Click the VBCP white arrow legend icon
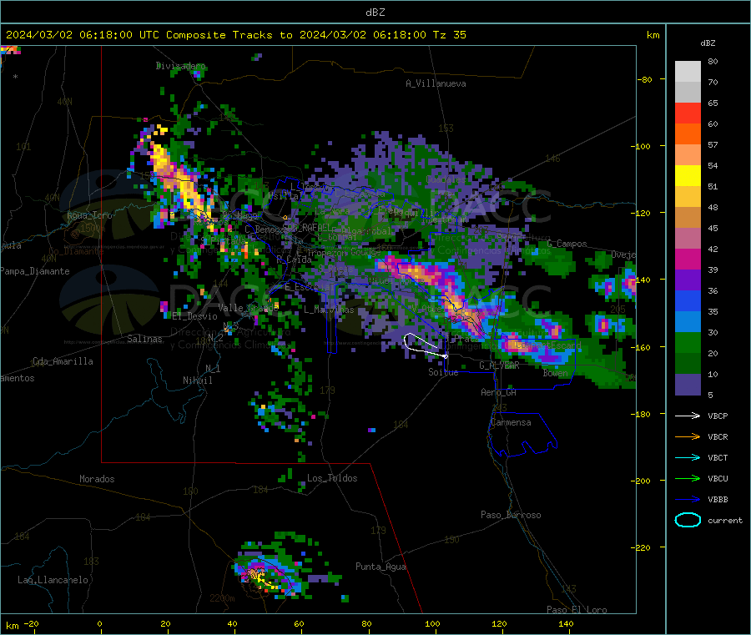The image size is (751, 635). point(688,416)
